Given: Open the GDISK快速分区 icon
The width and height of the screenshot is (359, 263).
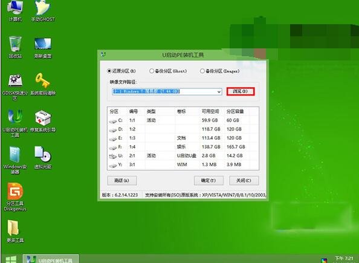Looking at the screenshot, I should [15, 87].
